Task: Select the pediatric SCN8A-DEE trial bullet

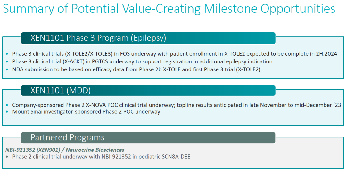Action: pos(101,157)
